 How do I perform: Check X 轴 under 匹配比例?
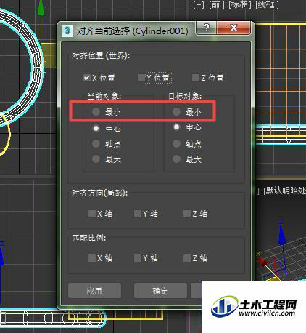pyautogui.click(x=92, y=258)
